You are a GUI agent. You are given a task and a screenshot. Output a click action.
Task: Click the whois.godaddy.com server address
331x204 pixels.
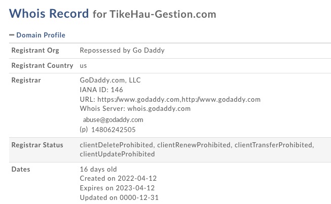tap(160, 108)
